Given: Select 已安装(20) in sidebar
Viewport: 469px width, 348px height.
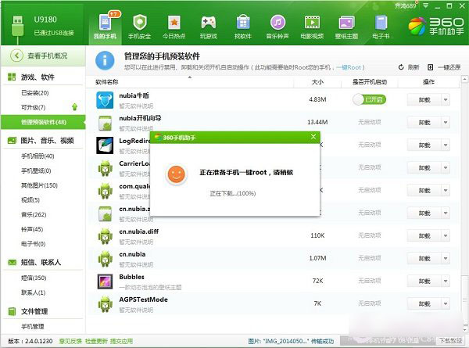Looking at the screenshot, I should (34, 93).
